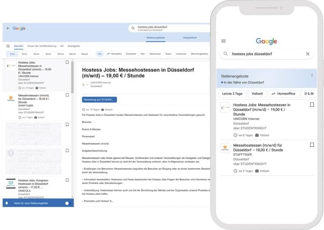Bookmark the UNICORN Internet job in the desktop list

coord(67,62)
